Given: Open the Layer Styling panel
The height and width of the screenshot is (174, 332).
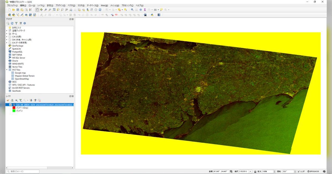Looking at the screenshot, I should tap(7, 100).
